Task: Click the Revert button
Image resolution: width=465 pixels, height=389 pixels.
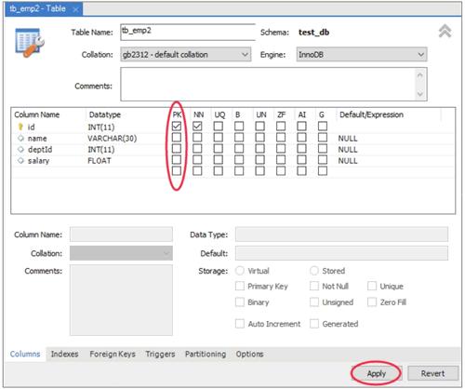Action: click(x=432, y=373)
